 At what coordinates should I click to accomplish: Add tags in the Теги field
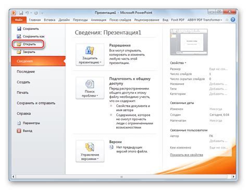coord(218,89)
